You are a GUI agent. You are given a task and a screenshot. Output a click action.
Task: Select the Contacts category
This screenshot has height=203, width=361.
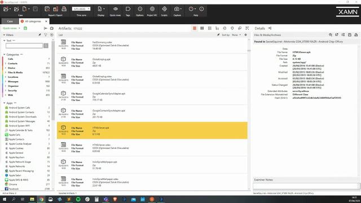12,64
